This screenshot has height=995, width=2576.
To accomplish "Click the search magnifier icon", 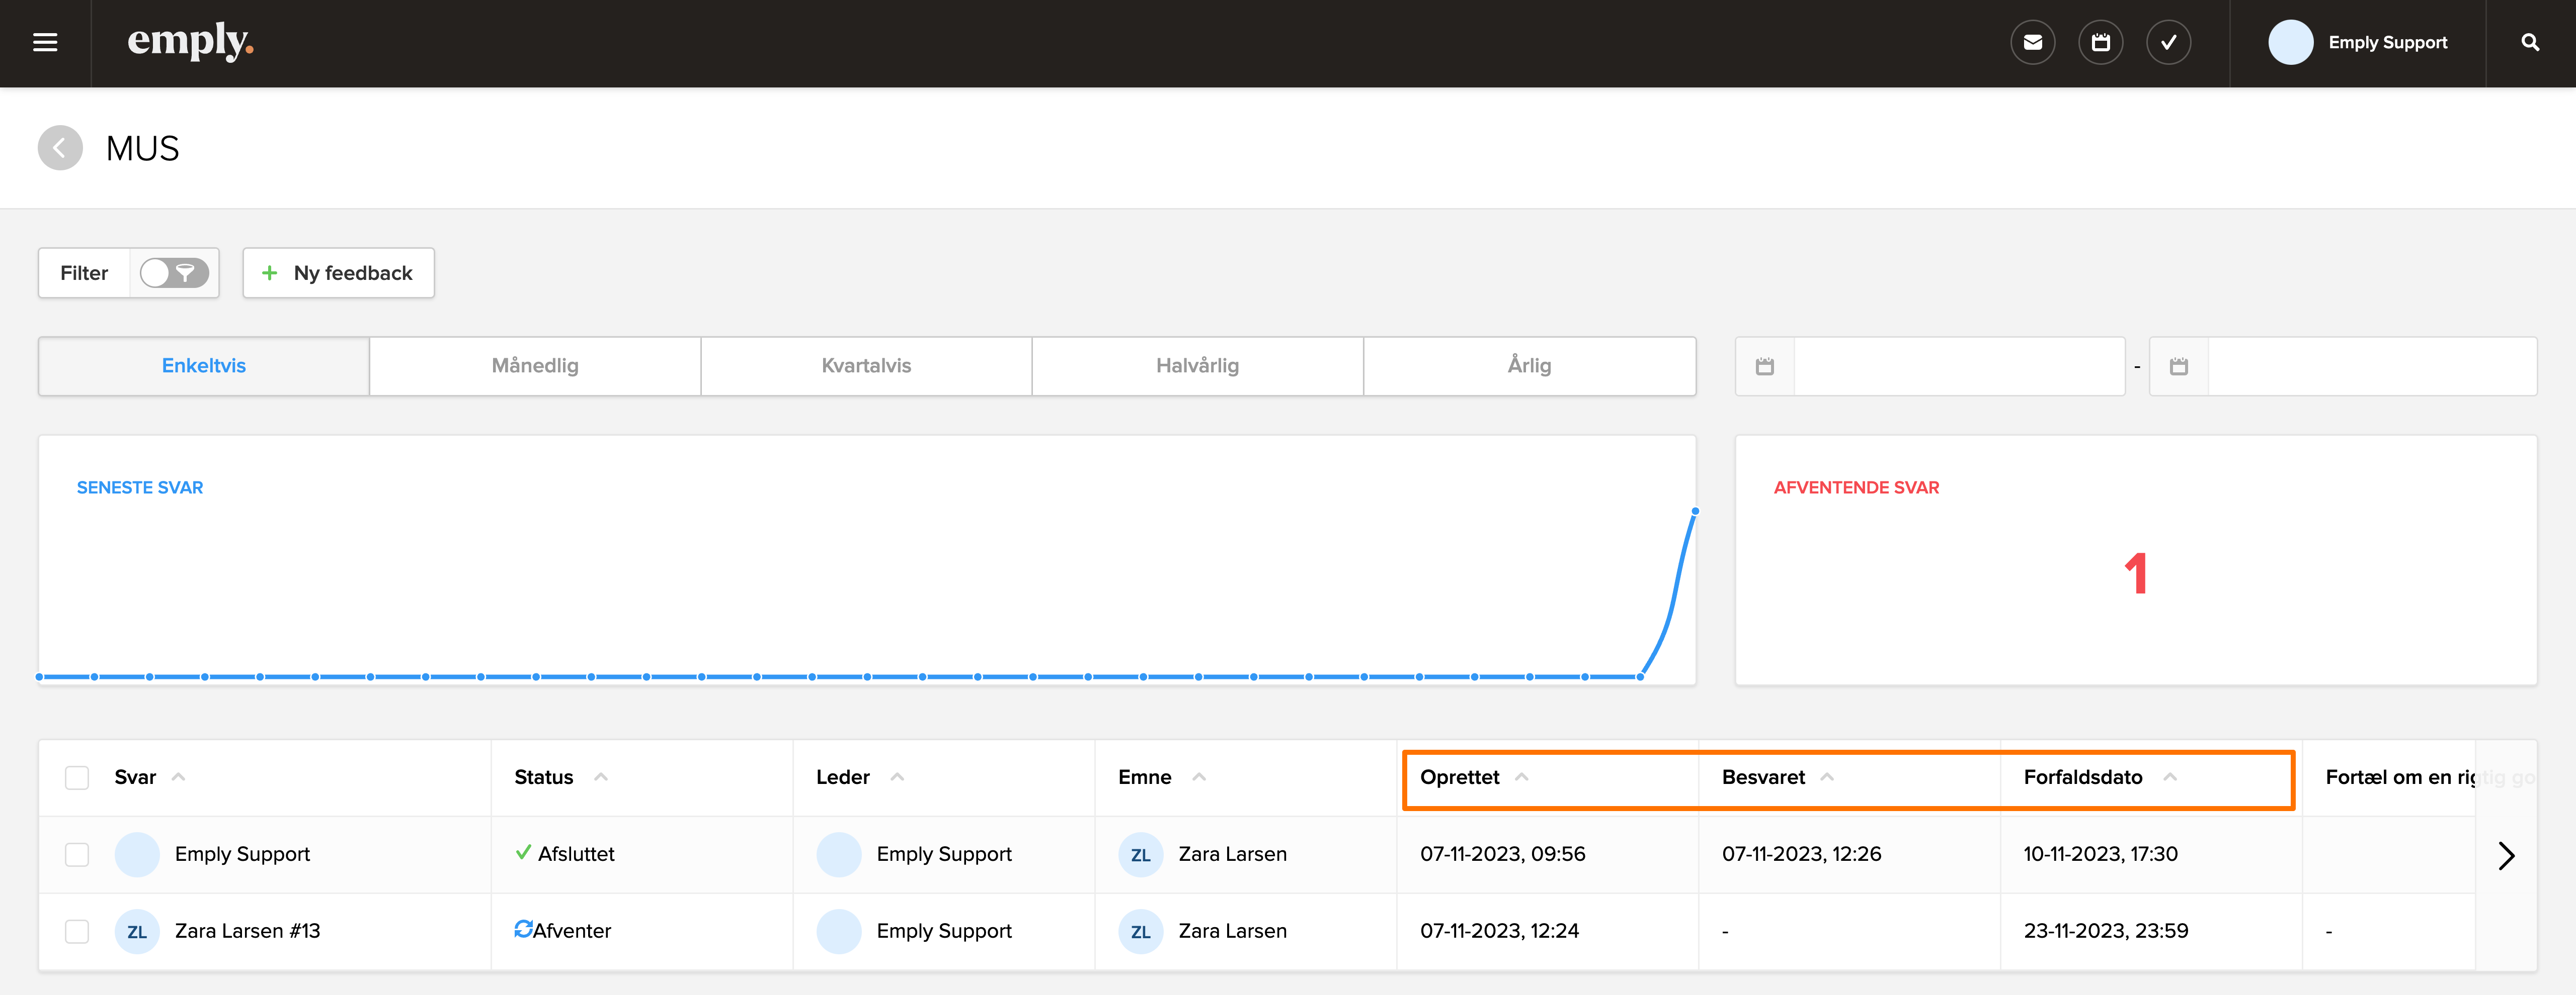I will click(2530, 43).
